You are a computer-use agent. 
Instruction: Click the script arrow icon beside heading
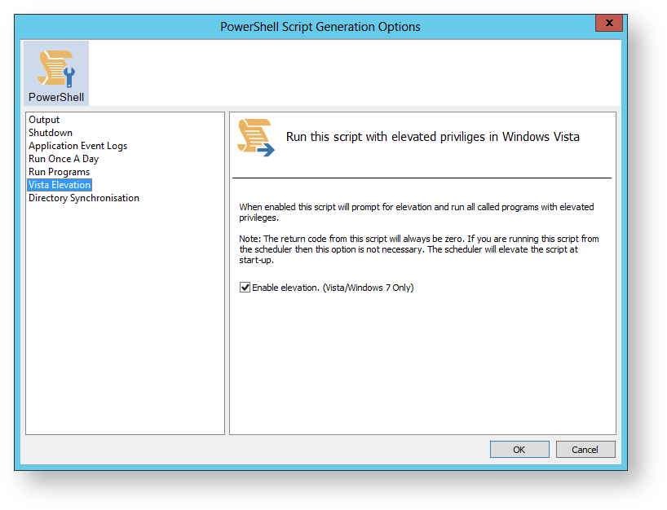click(256, 137)
